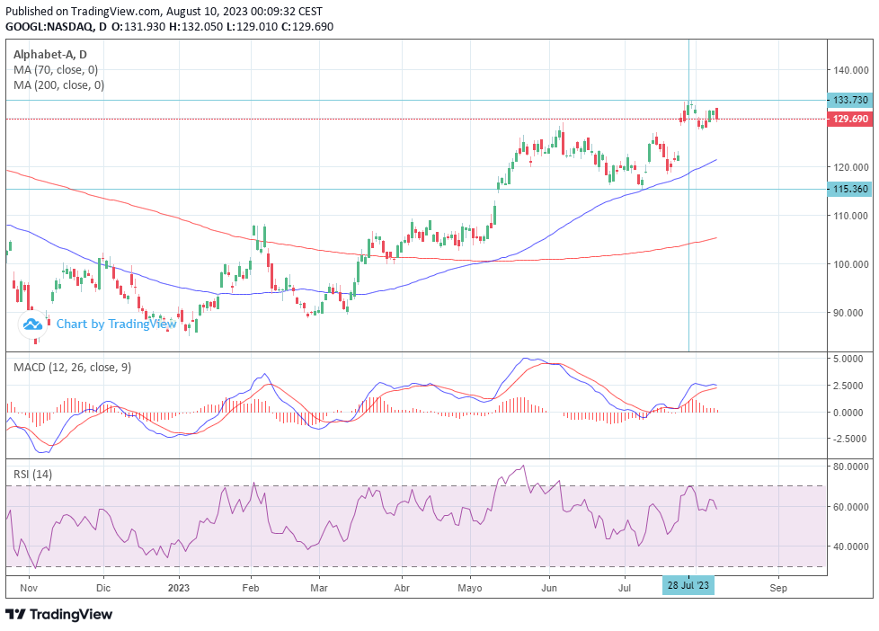
Task: Click the Alphabet-A, D chart title
Action: coord(50,55)
